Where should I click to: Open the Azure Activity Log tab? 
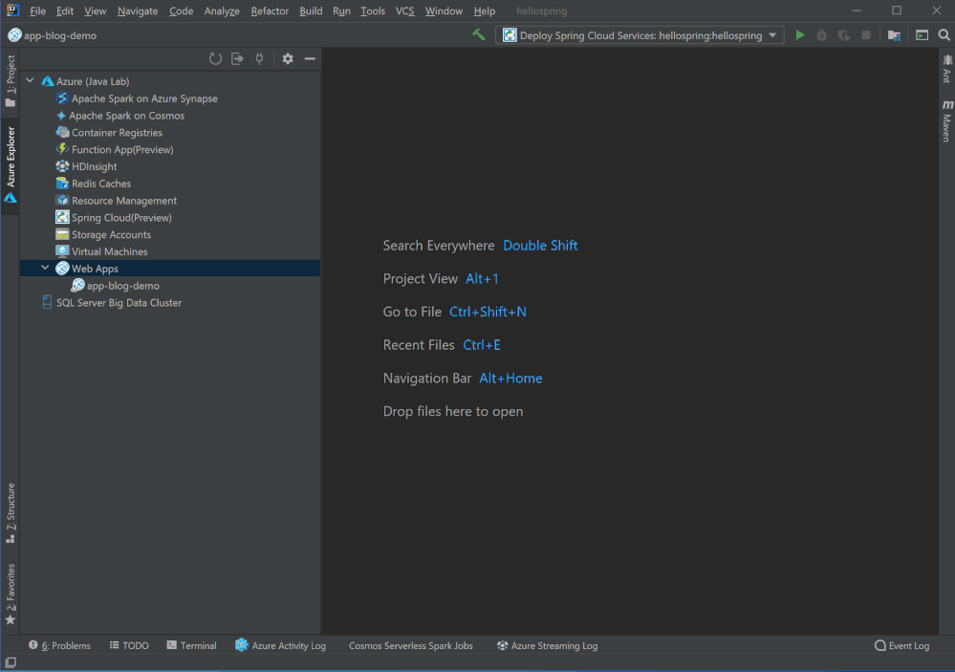pos(281,646)
